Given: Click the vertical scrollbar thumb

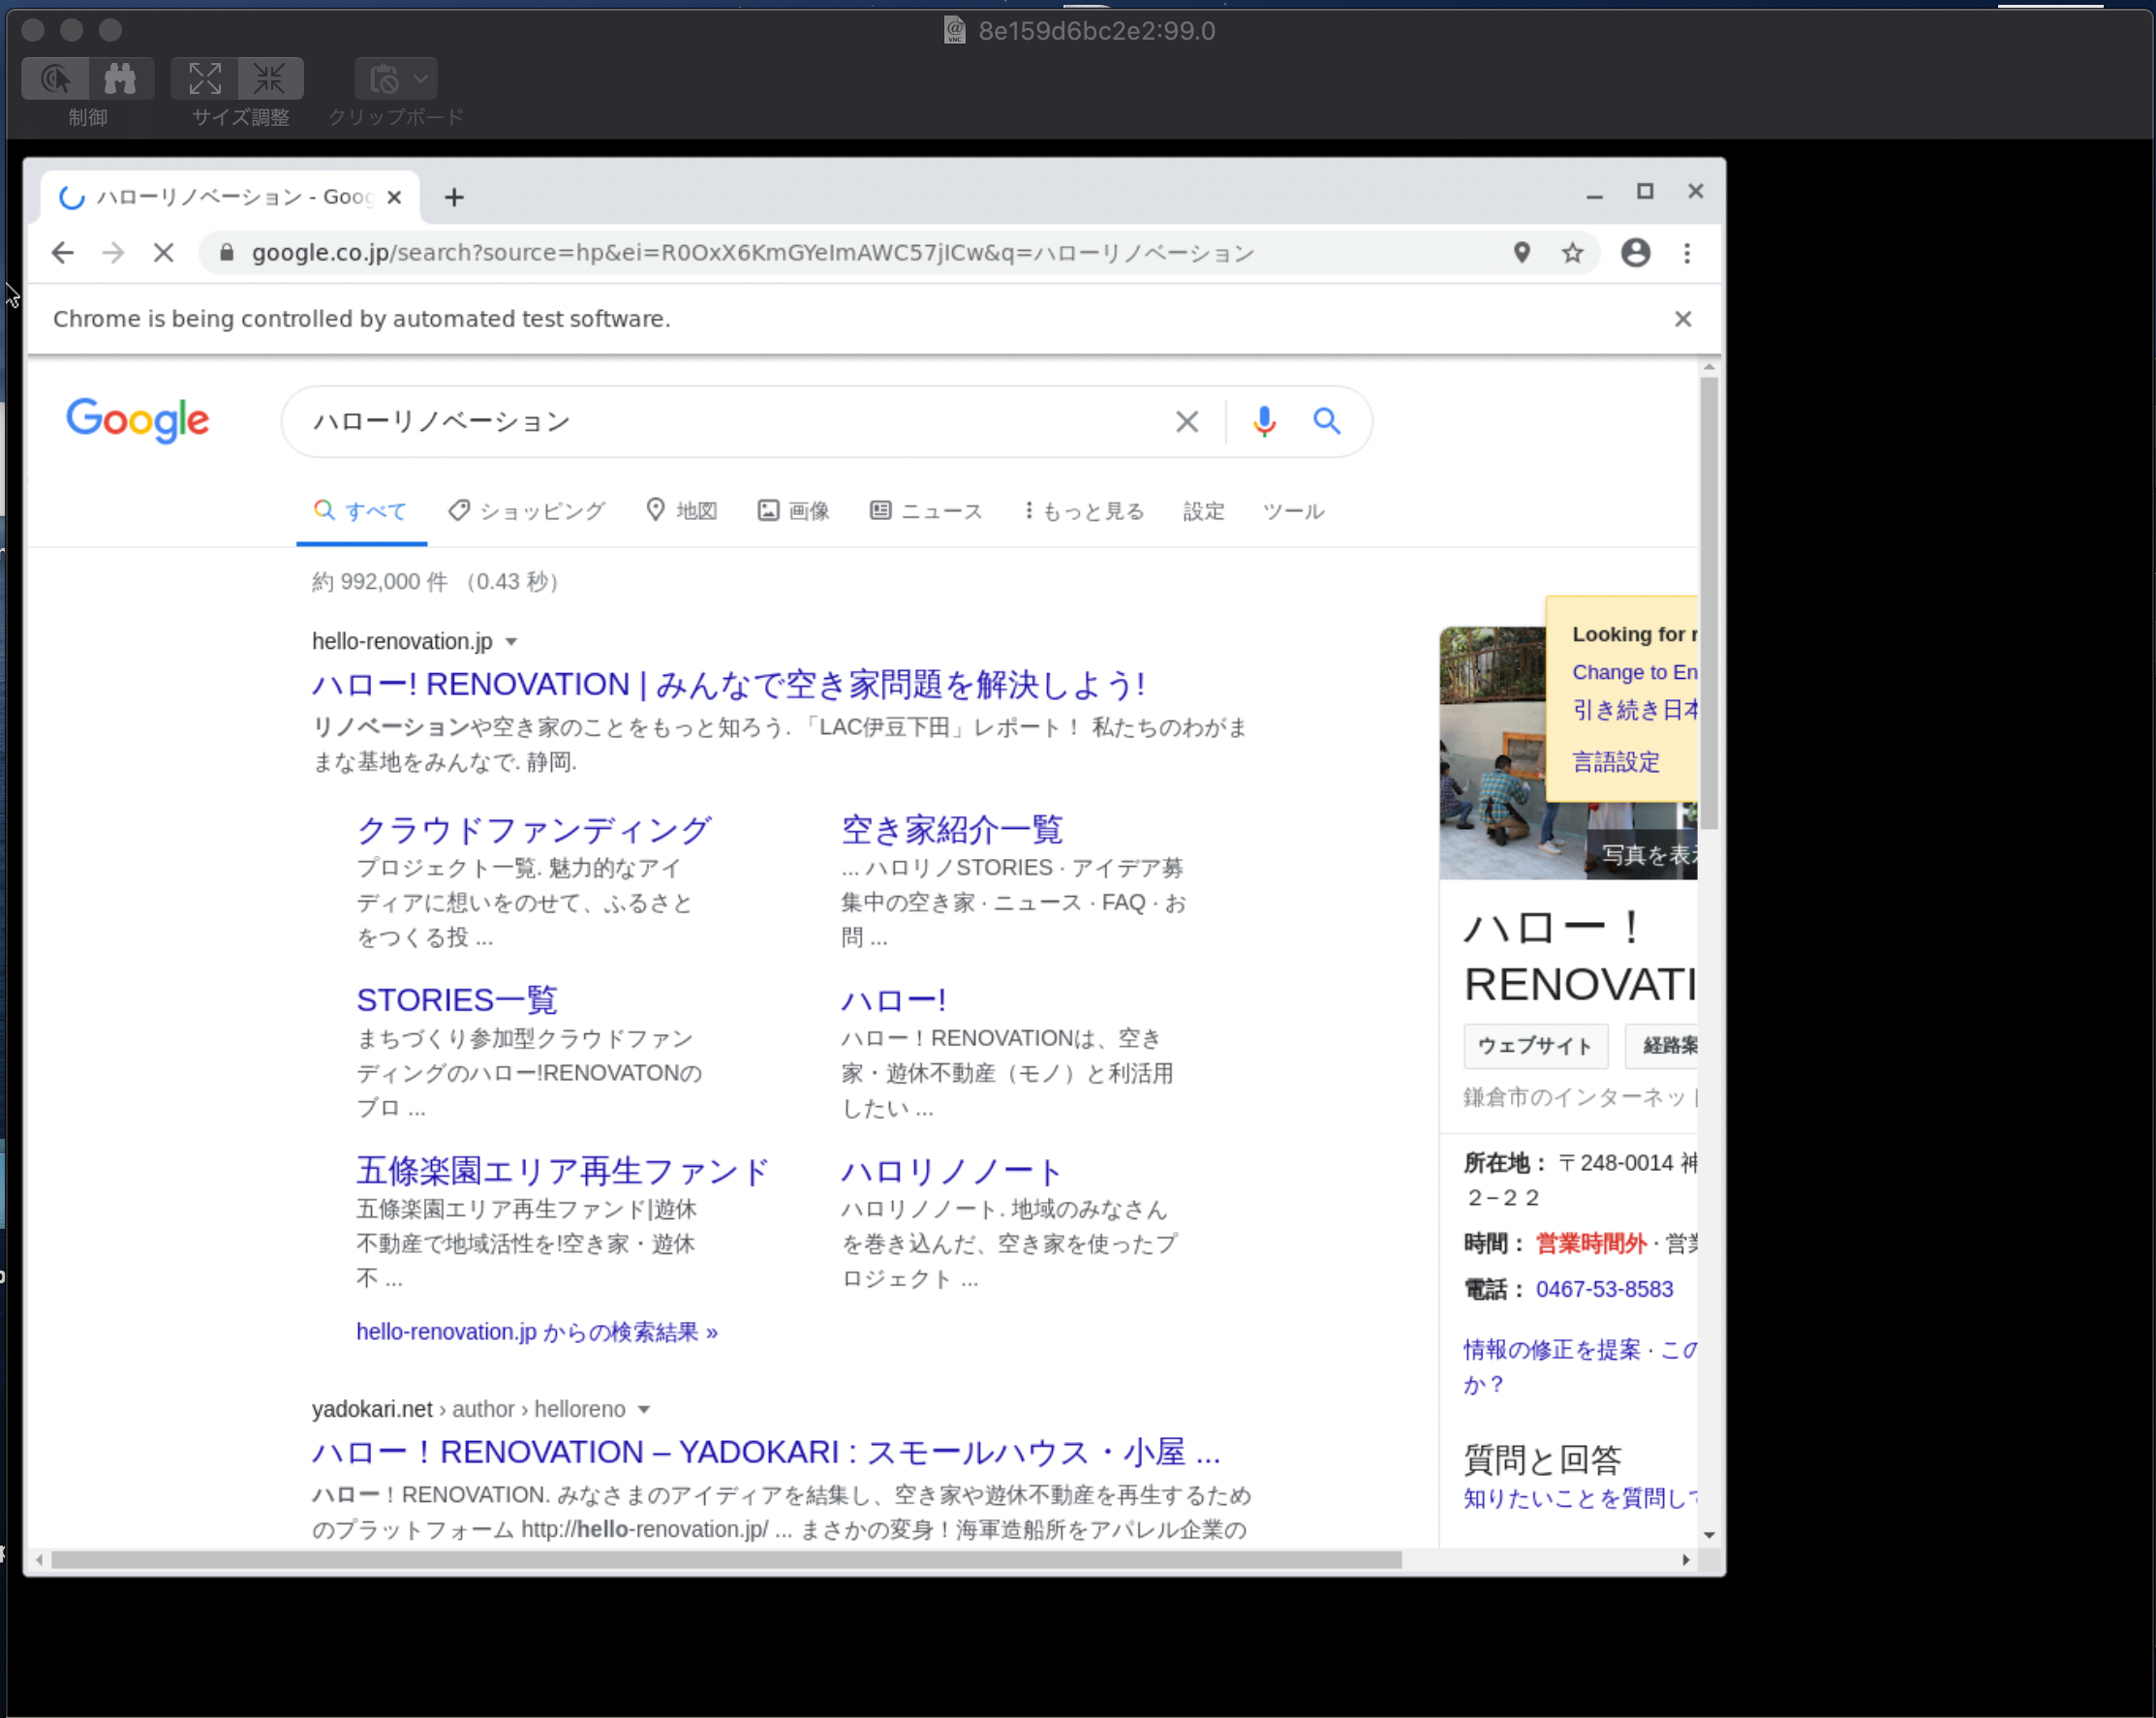Looking at the screenshot, I should [1709, 602].
